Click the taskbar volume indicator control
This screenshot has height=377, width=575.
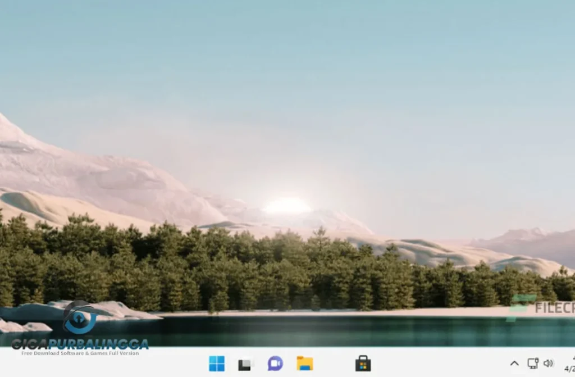[x=548, y=364]
